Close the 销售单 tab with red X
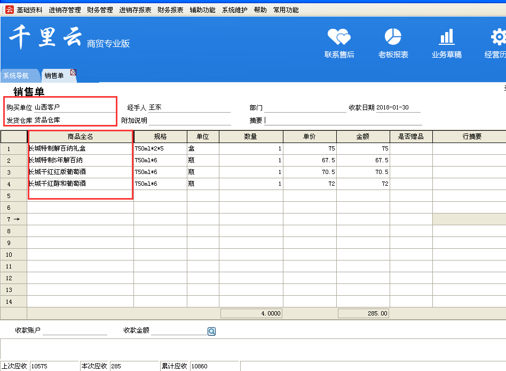 click(73, 73)
